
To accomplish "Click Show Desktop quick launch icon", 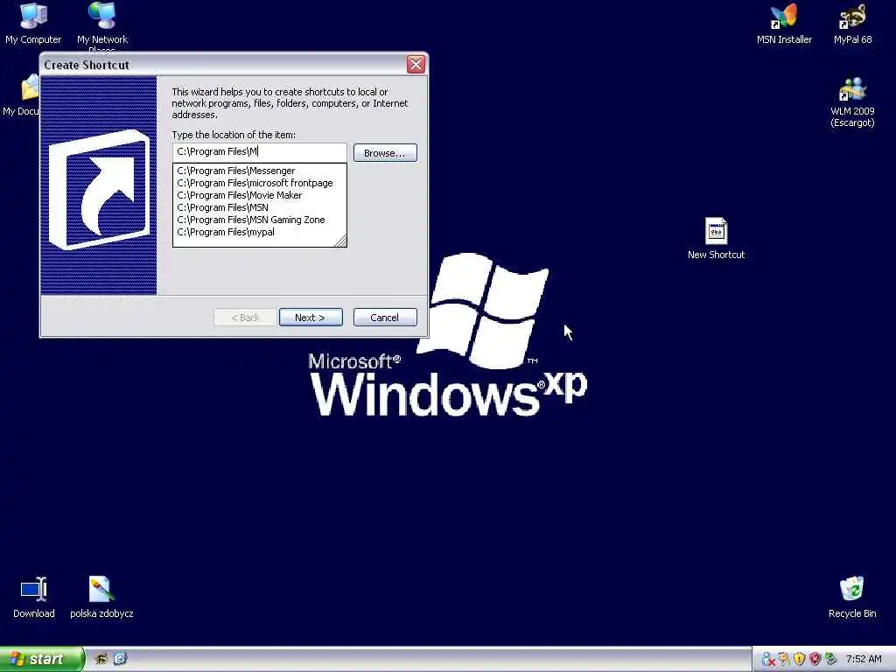I will 120,659.
